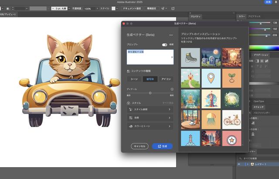Select the boot illustration prompt thumbnail
279x179 pixels.
[190, 57]
